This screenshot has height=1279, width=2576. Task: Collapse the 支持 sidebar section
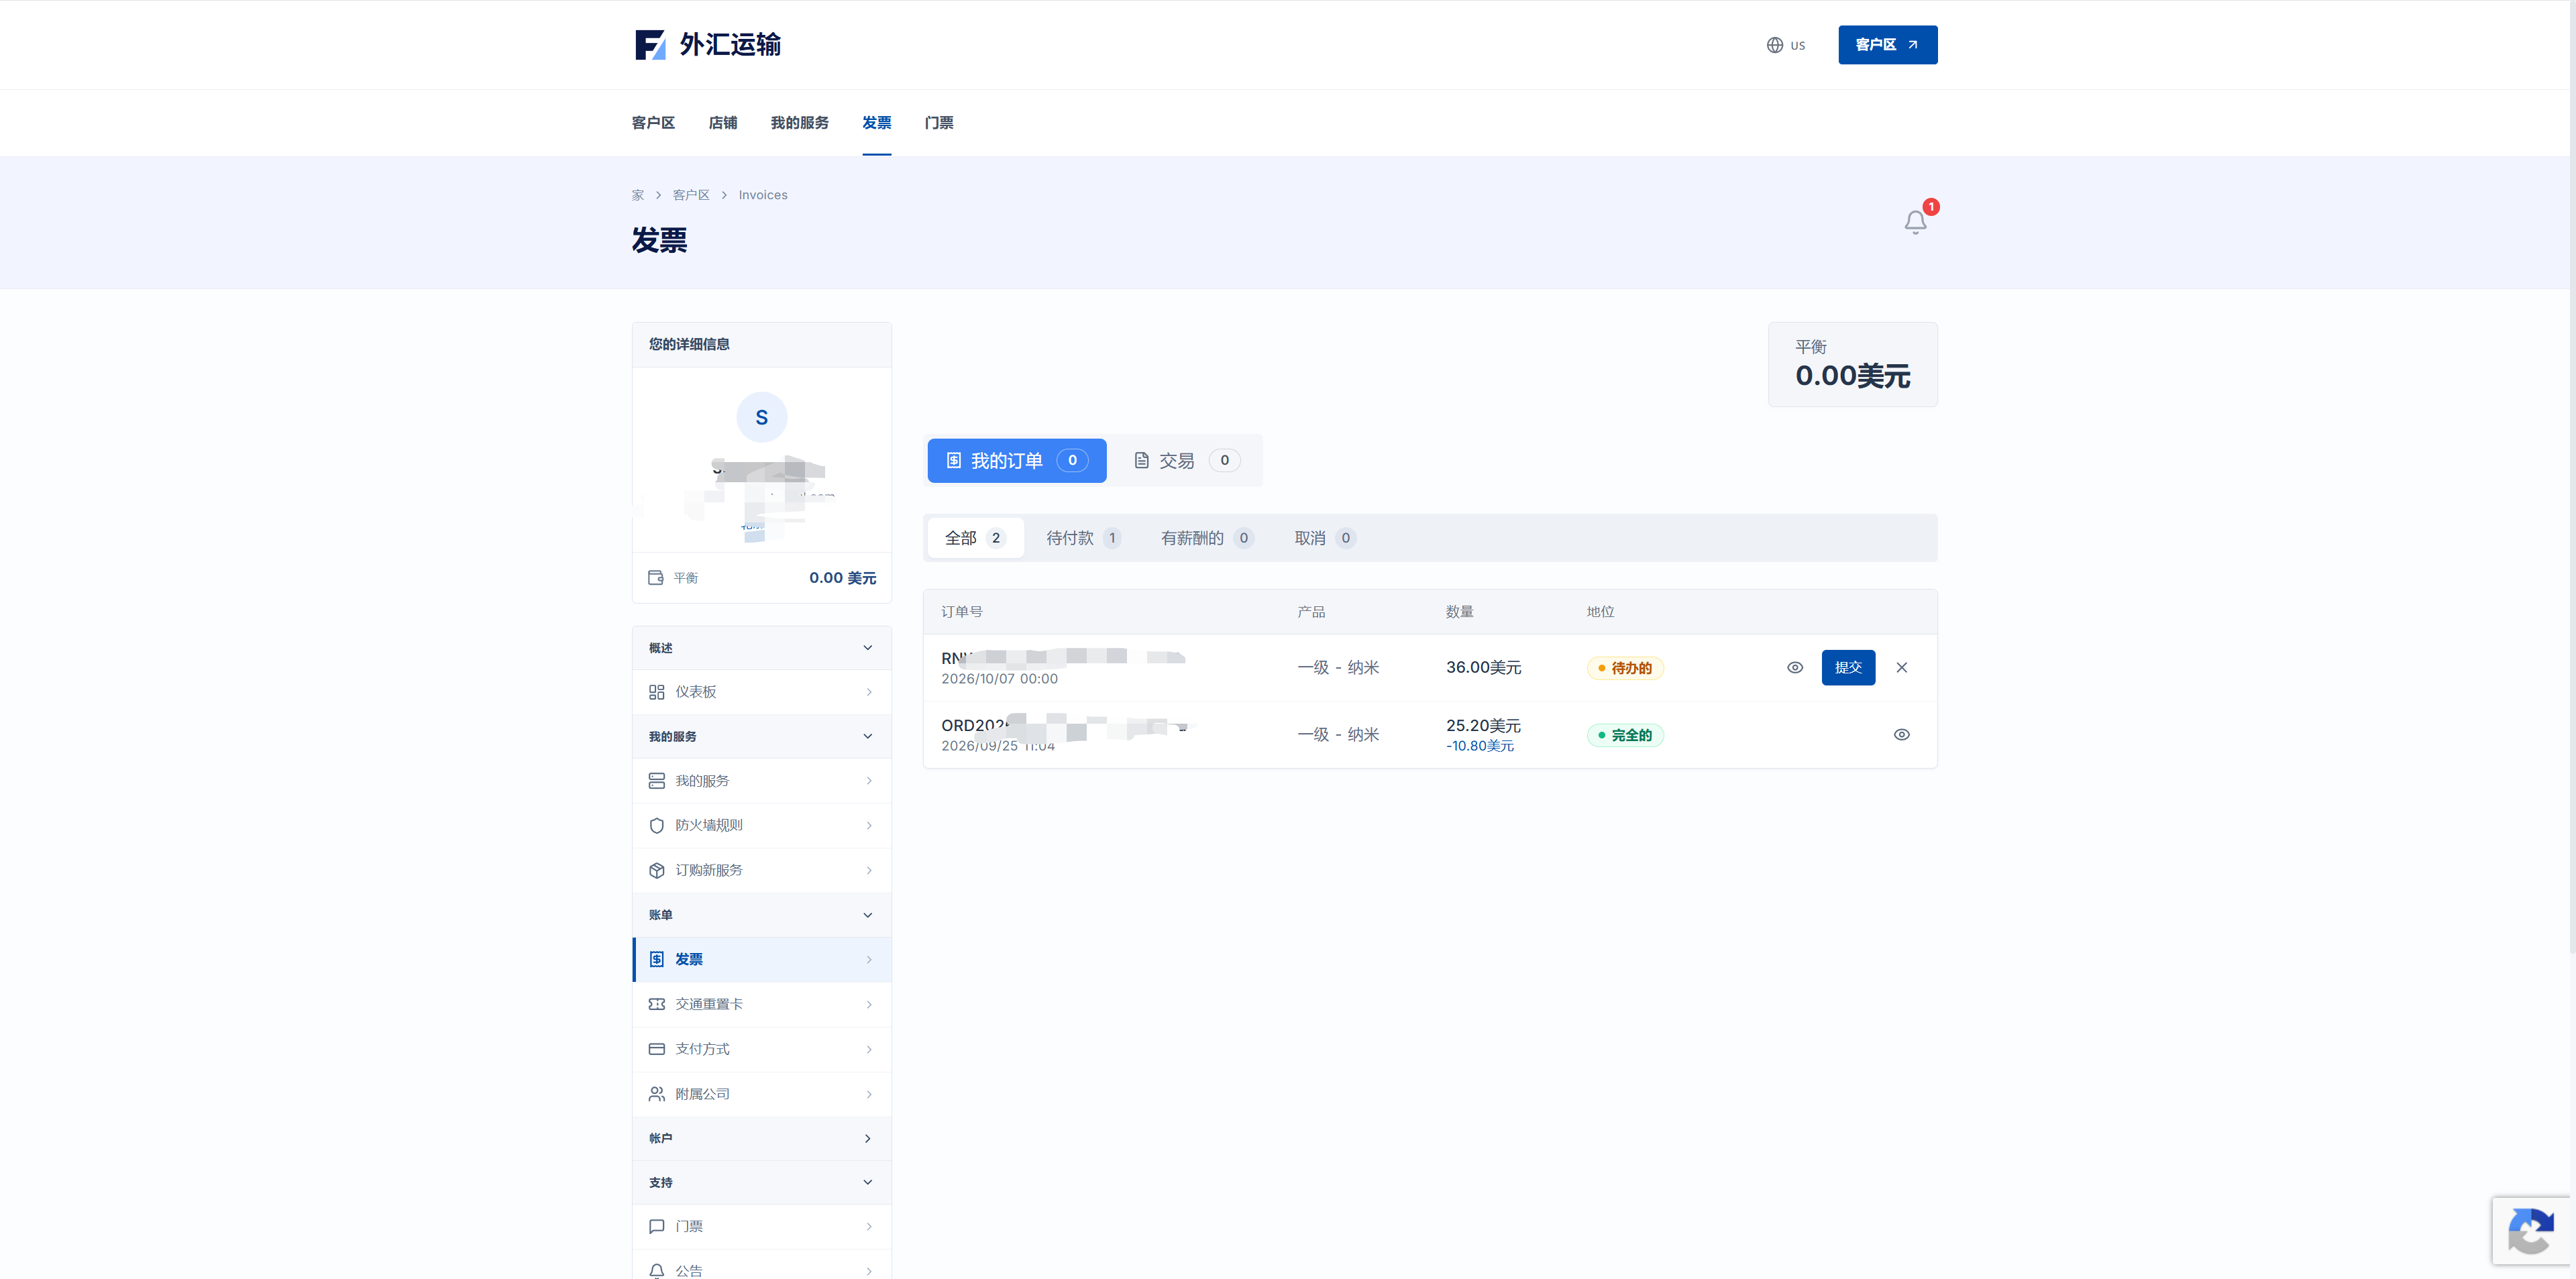(762, 1182)
